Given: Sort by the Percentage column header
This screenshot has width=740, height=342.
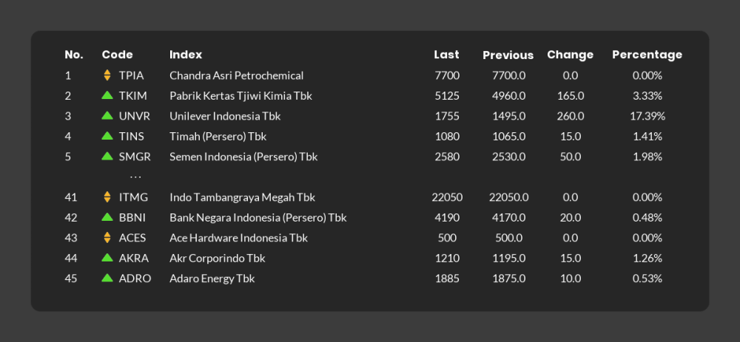Looking at the screenshot, I should (x=647, y=55).
